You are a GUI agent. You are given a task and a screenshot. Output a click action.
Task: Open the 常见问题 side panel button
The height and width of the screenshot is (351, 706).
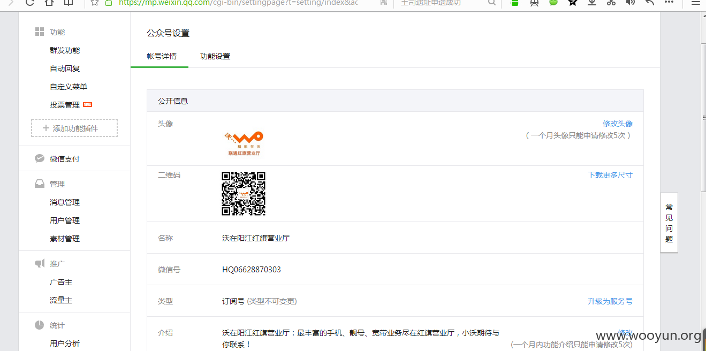pos(669,223)
